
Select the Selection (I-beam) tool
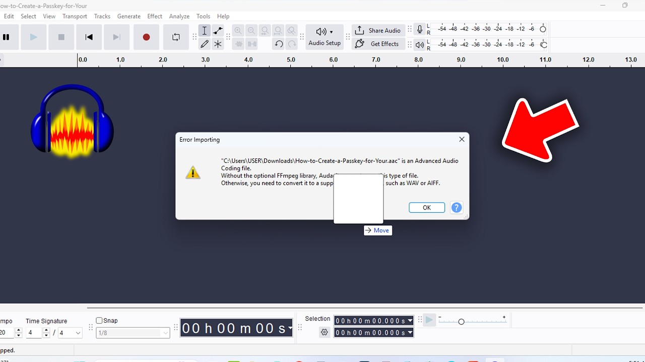[x=205, y=31]
